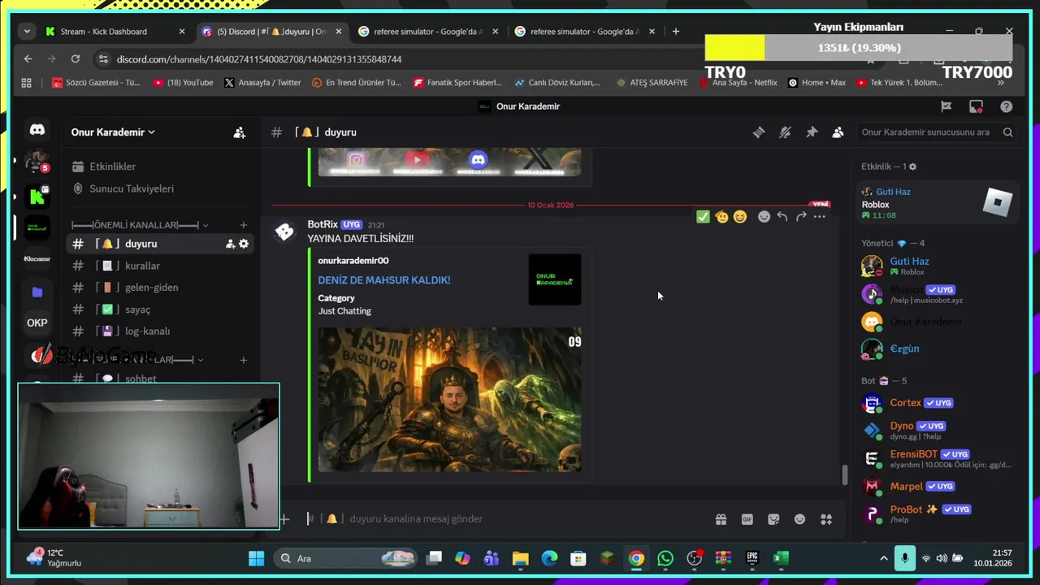Reply to the BotRix message
Image resolution: width=1040 pixels, height=585 pixels.
click(x=782, y=216)
